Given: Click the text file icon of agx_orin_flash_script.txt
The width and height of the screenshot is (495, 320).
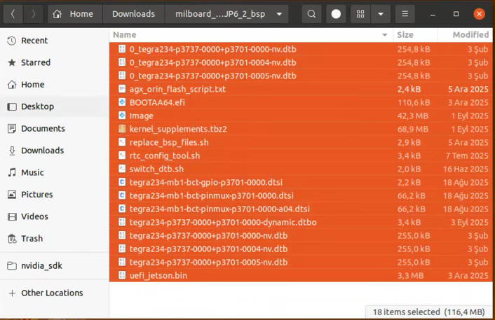Looking at the screenshot, I should (x=122, y=89).
